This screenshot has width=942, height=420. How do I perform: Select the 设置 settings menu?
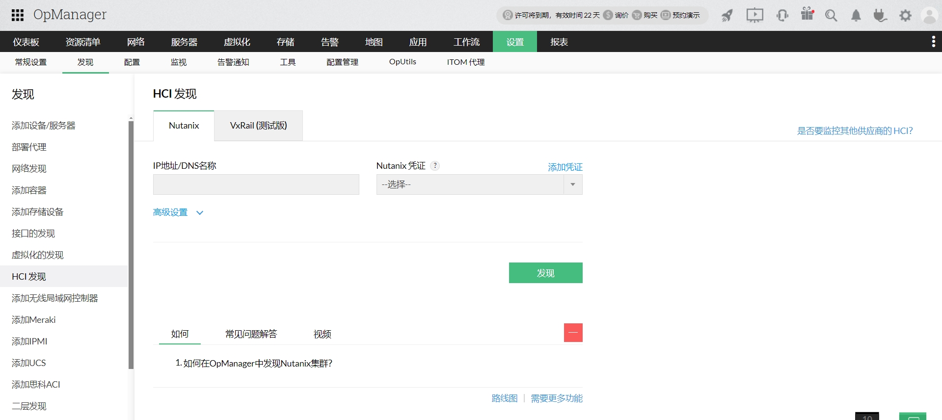pos(515,42)
